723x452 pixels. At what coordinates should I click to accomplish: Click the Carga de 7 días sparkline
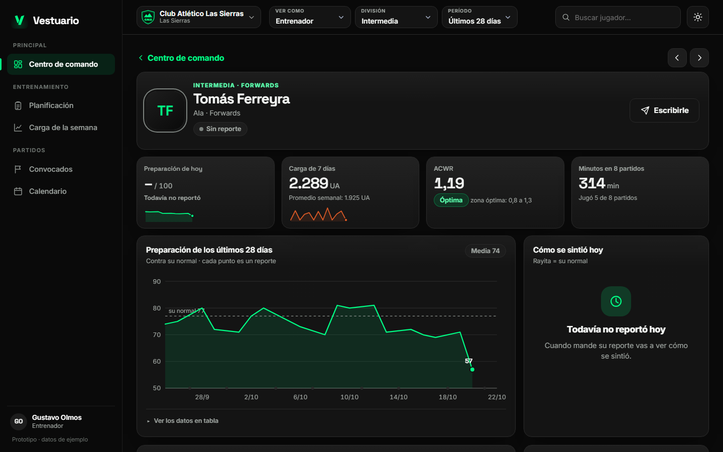[x=318, y=214]
